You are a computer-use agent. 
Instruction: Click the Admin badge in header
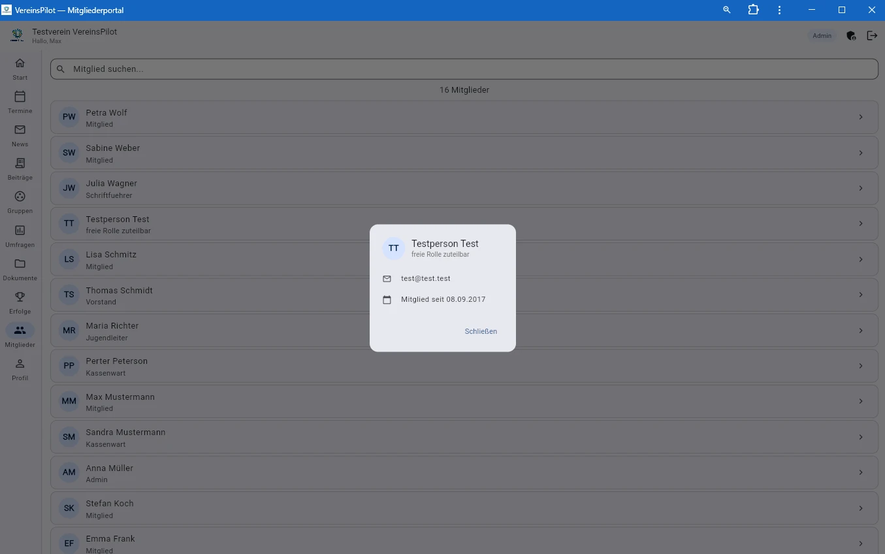click(822, 36)
